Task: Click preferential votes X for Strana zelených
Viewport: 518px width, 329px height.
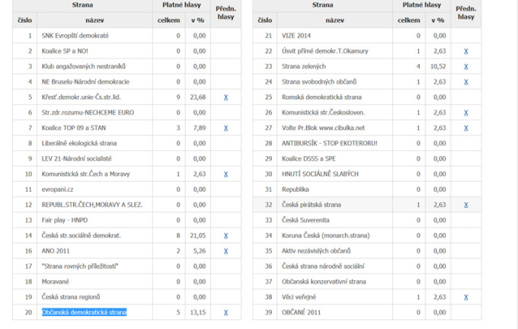Action: coord(466,66)
